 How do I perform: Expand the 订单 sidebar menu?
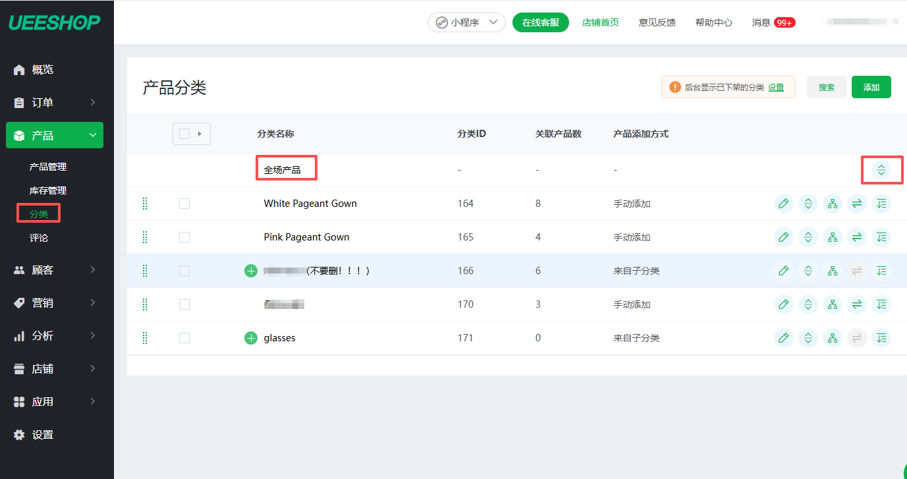pos(56,103)
